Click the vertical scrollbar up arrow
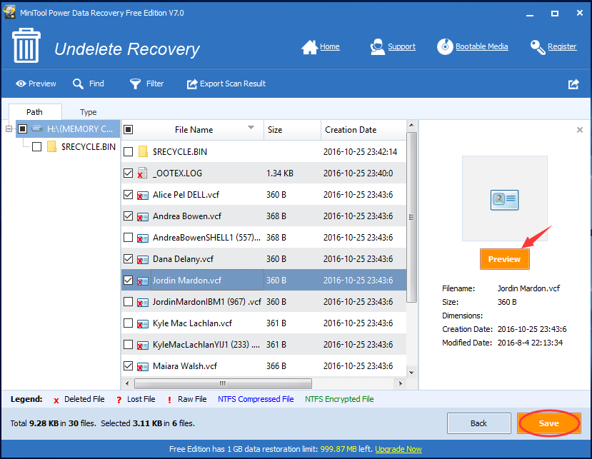 pyautogui.click(x=411, y=125)
